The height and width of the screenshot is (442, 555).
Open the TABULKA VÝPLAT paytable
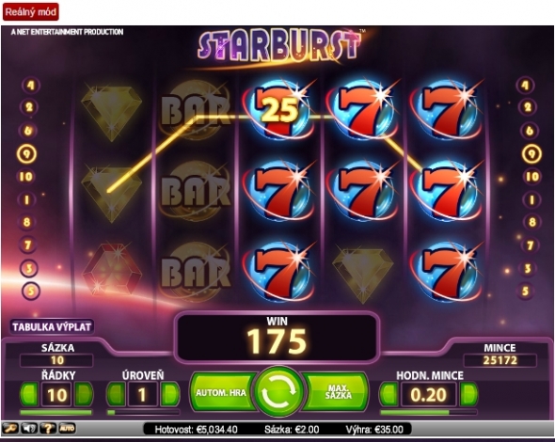coord(52,326)
